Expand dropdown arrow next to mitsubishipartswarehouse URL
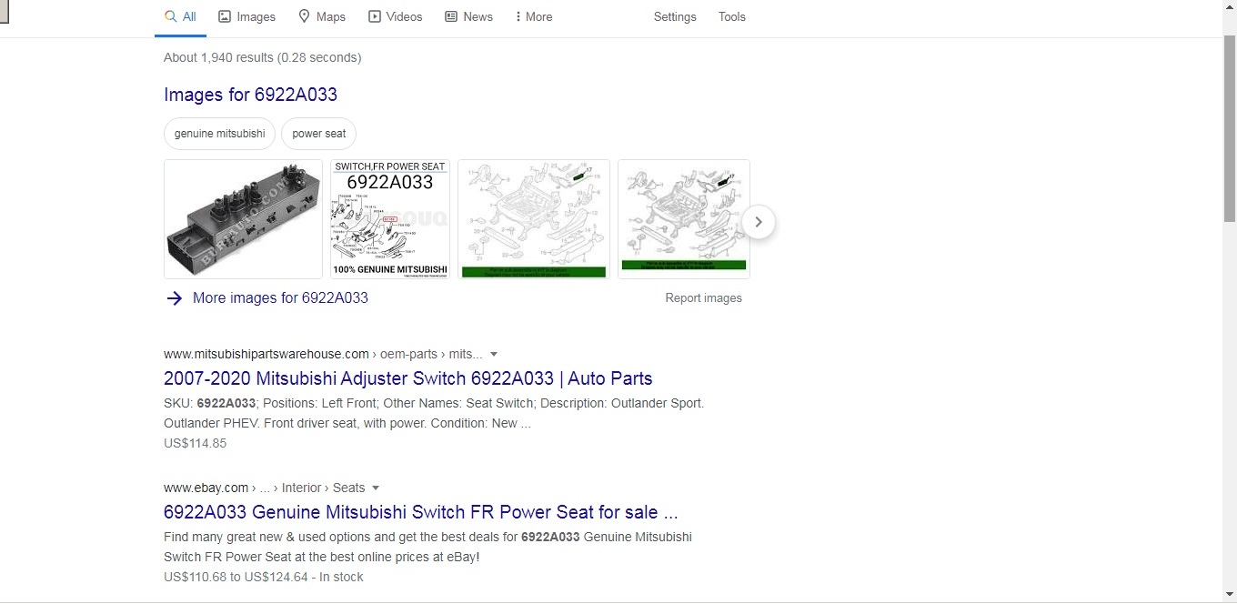This screenshot has height=604, width=1237. [x=494, y=355]
